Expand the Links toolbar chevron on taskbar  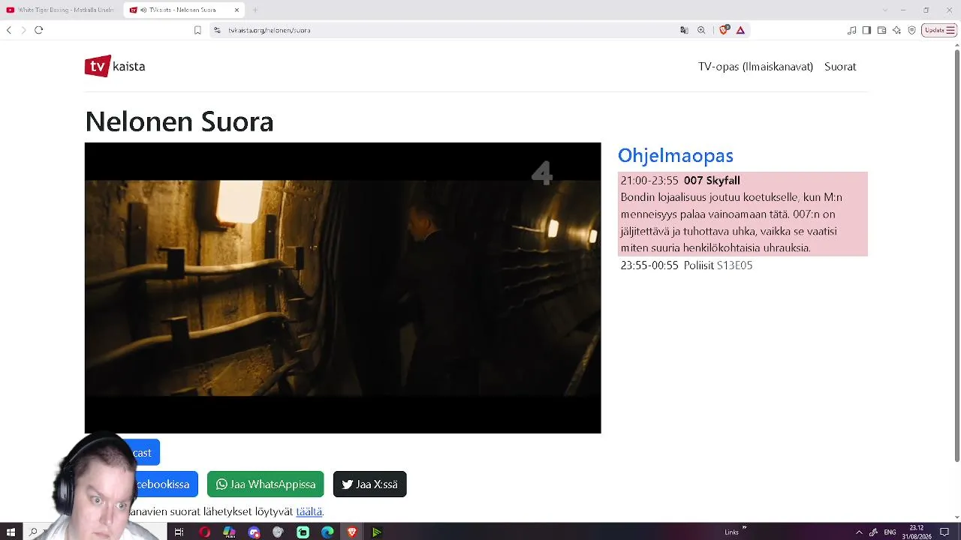pos(745,529)
